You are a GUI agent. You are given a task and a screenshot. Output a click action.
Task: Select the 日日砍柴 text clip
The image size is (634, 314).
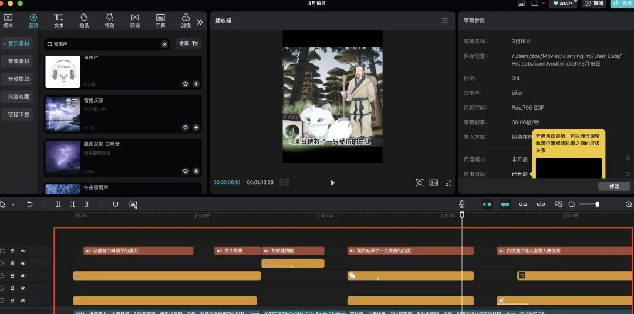(x=237, y=251)
